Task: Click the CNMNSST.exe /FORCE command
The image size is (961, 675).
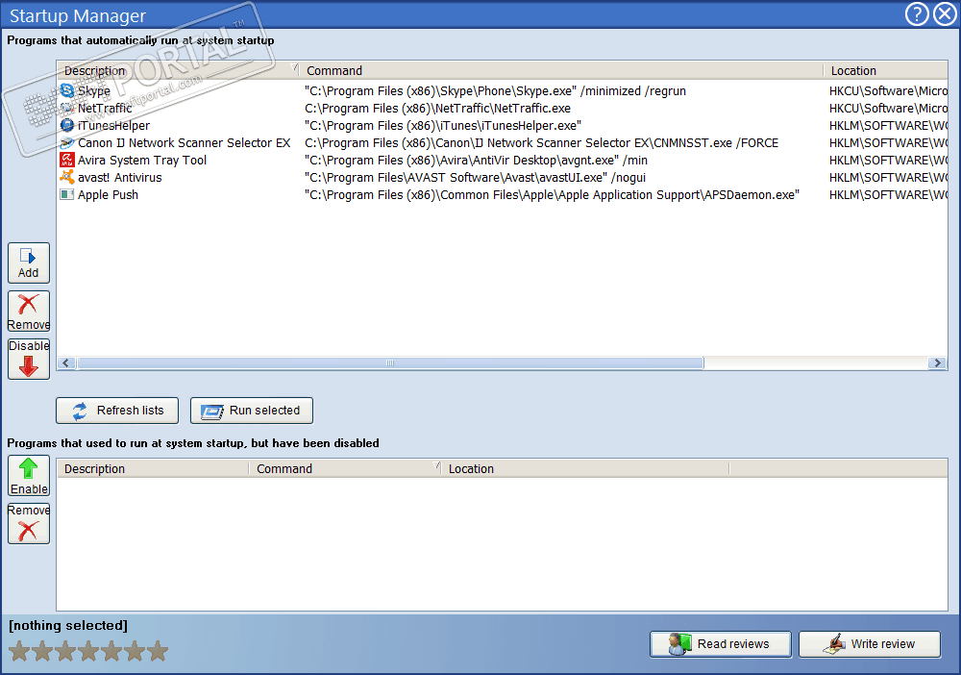Action: 542,143
